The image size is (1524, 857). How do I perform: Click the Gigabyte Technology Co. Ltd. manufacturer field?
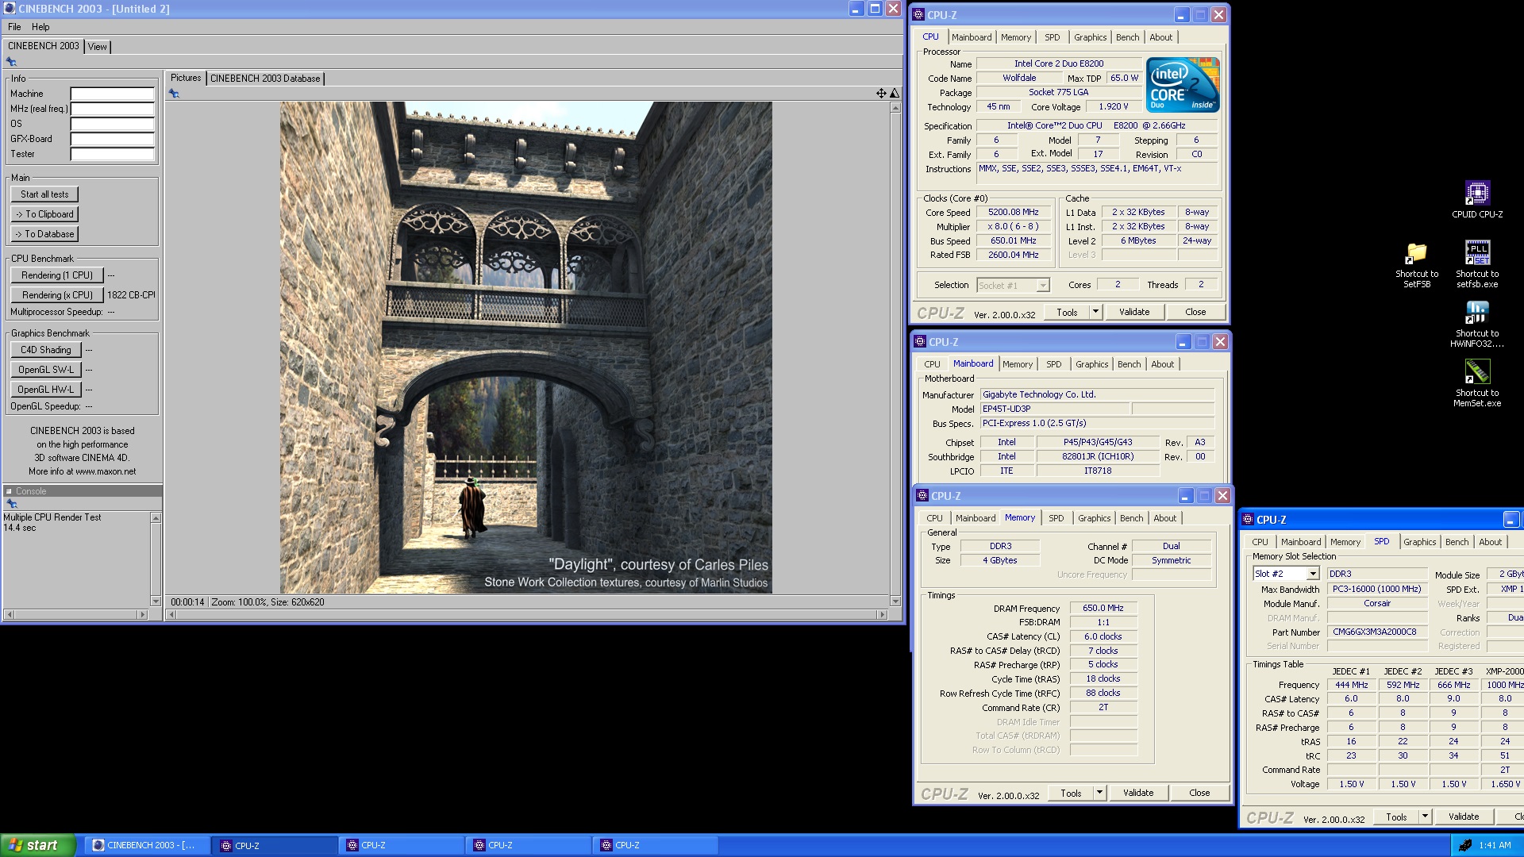pyautogui.click(x=1097, y=394)
